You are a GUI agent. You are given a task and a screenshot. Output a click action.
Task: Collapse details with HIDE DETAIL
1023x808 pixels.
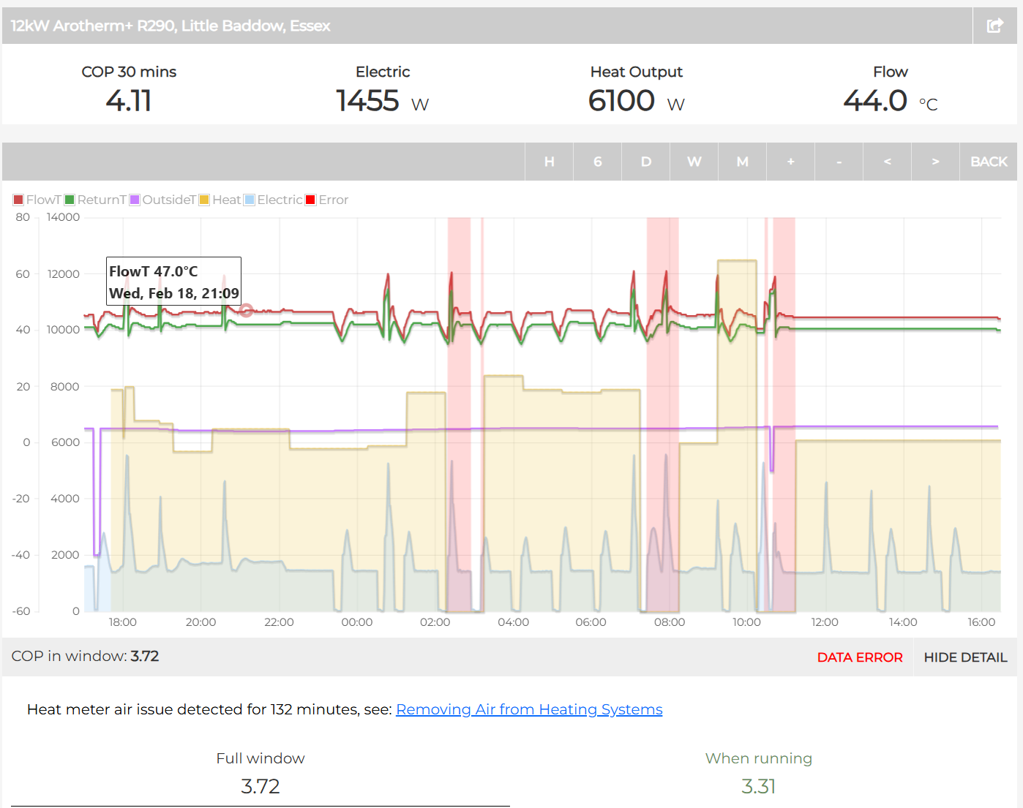965,657
